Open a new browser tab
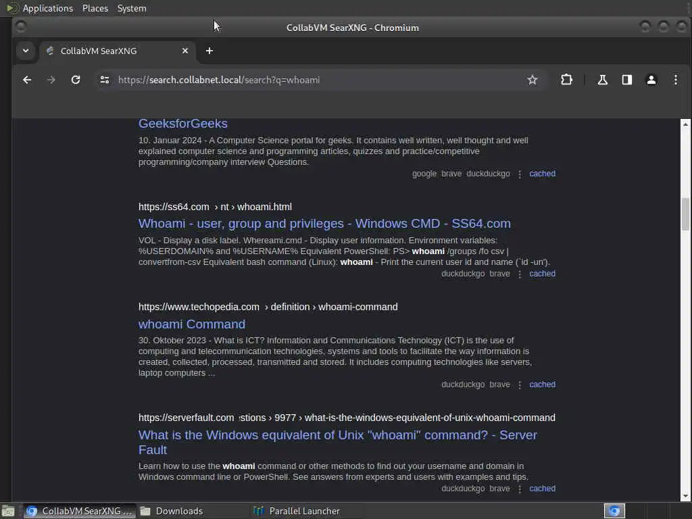This screenshot has height=519, width=692. pyautogui.click(x=209, y=51)
